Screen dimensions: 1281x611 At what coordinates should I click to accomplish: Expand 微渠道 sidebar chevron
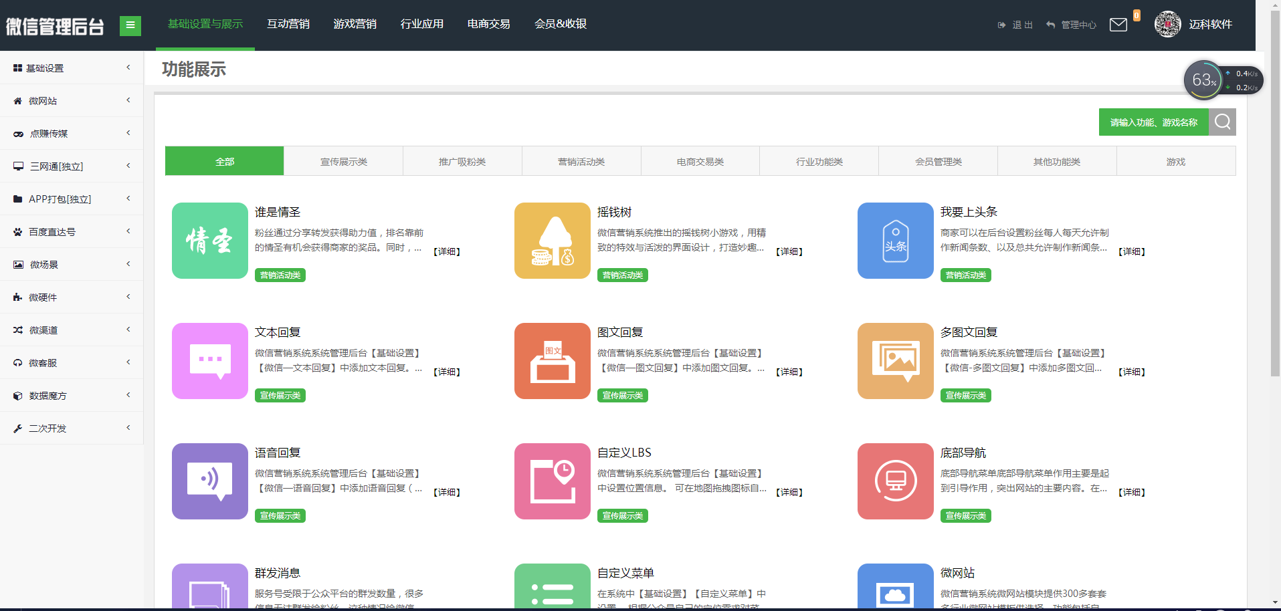point(128,330)
